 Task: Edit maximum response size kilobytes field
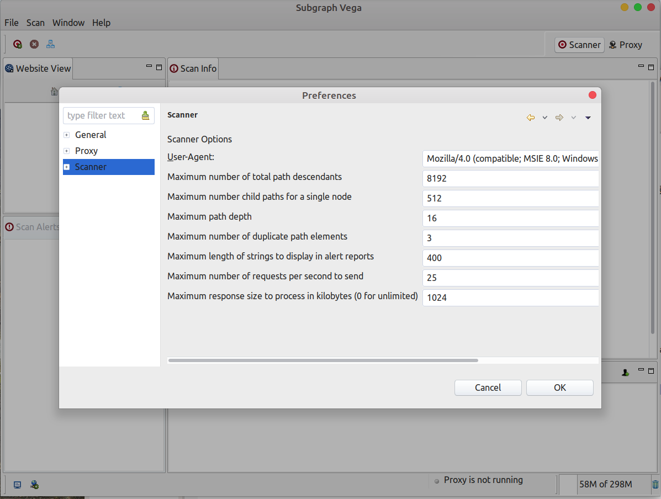pos(510,297)
